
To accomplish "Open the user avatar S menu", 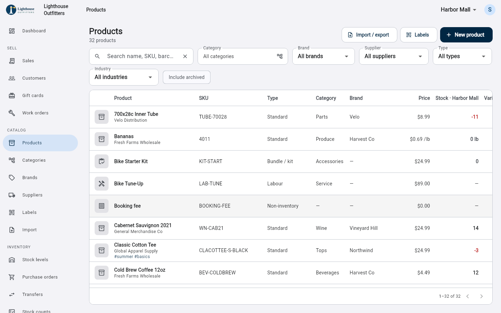I will click(x=490, y=10).
